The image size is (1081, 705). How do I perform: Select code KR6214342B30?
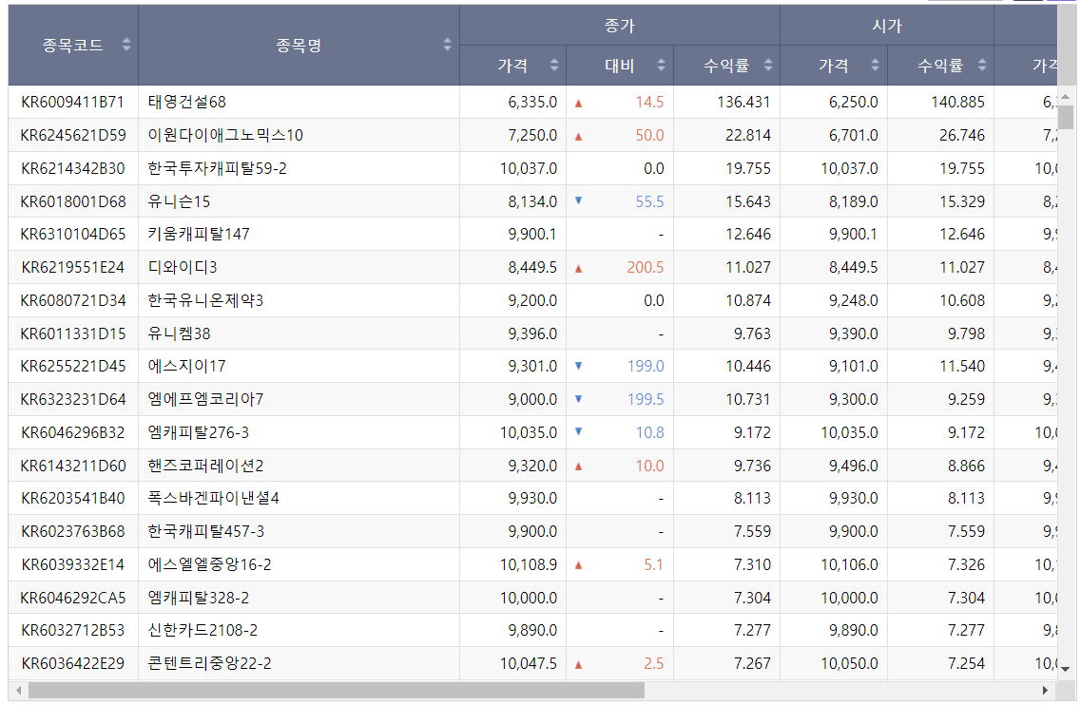pyautogui.click(x=72, y=168)
